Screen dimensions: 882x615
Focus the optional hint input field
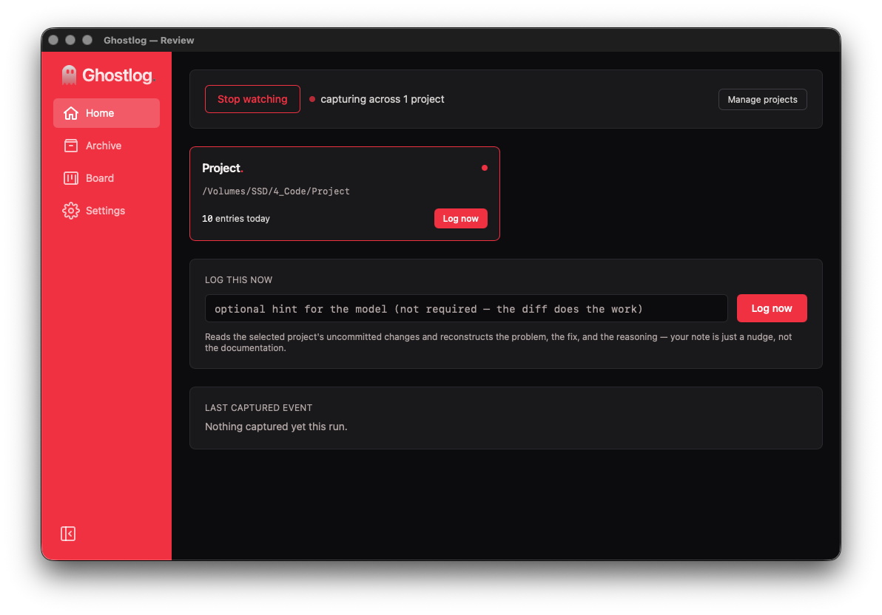466,309
